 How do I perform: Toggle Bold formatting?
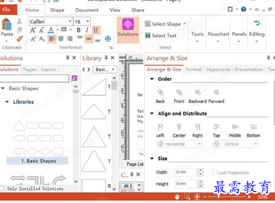coord(79,30)
